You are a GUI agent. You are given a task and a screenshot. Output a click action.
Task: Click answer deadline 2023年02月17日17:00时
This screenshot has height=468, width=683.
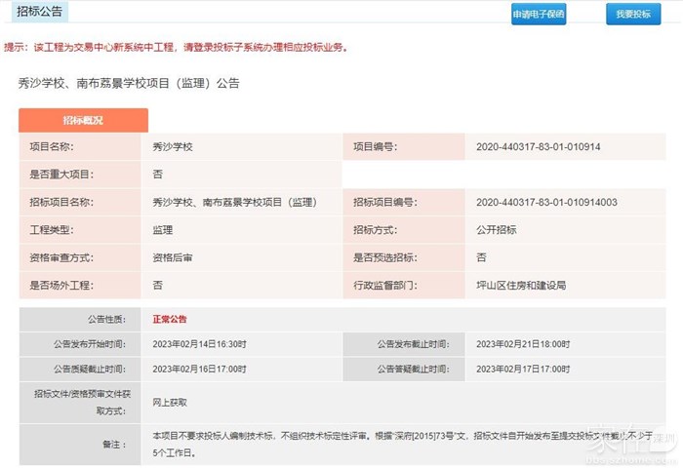click(x=522, y=370)
